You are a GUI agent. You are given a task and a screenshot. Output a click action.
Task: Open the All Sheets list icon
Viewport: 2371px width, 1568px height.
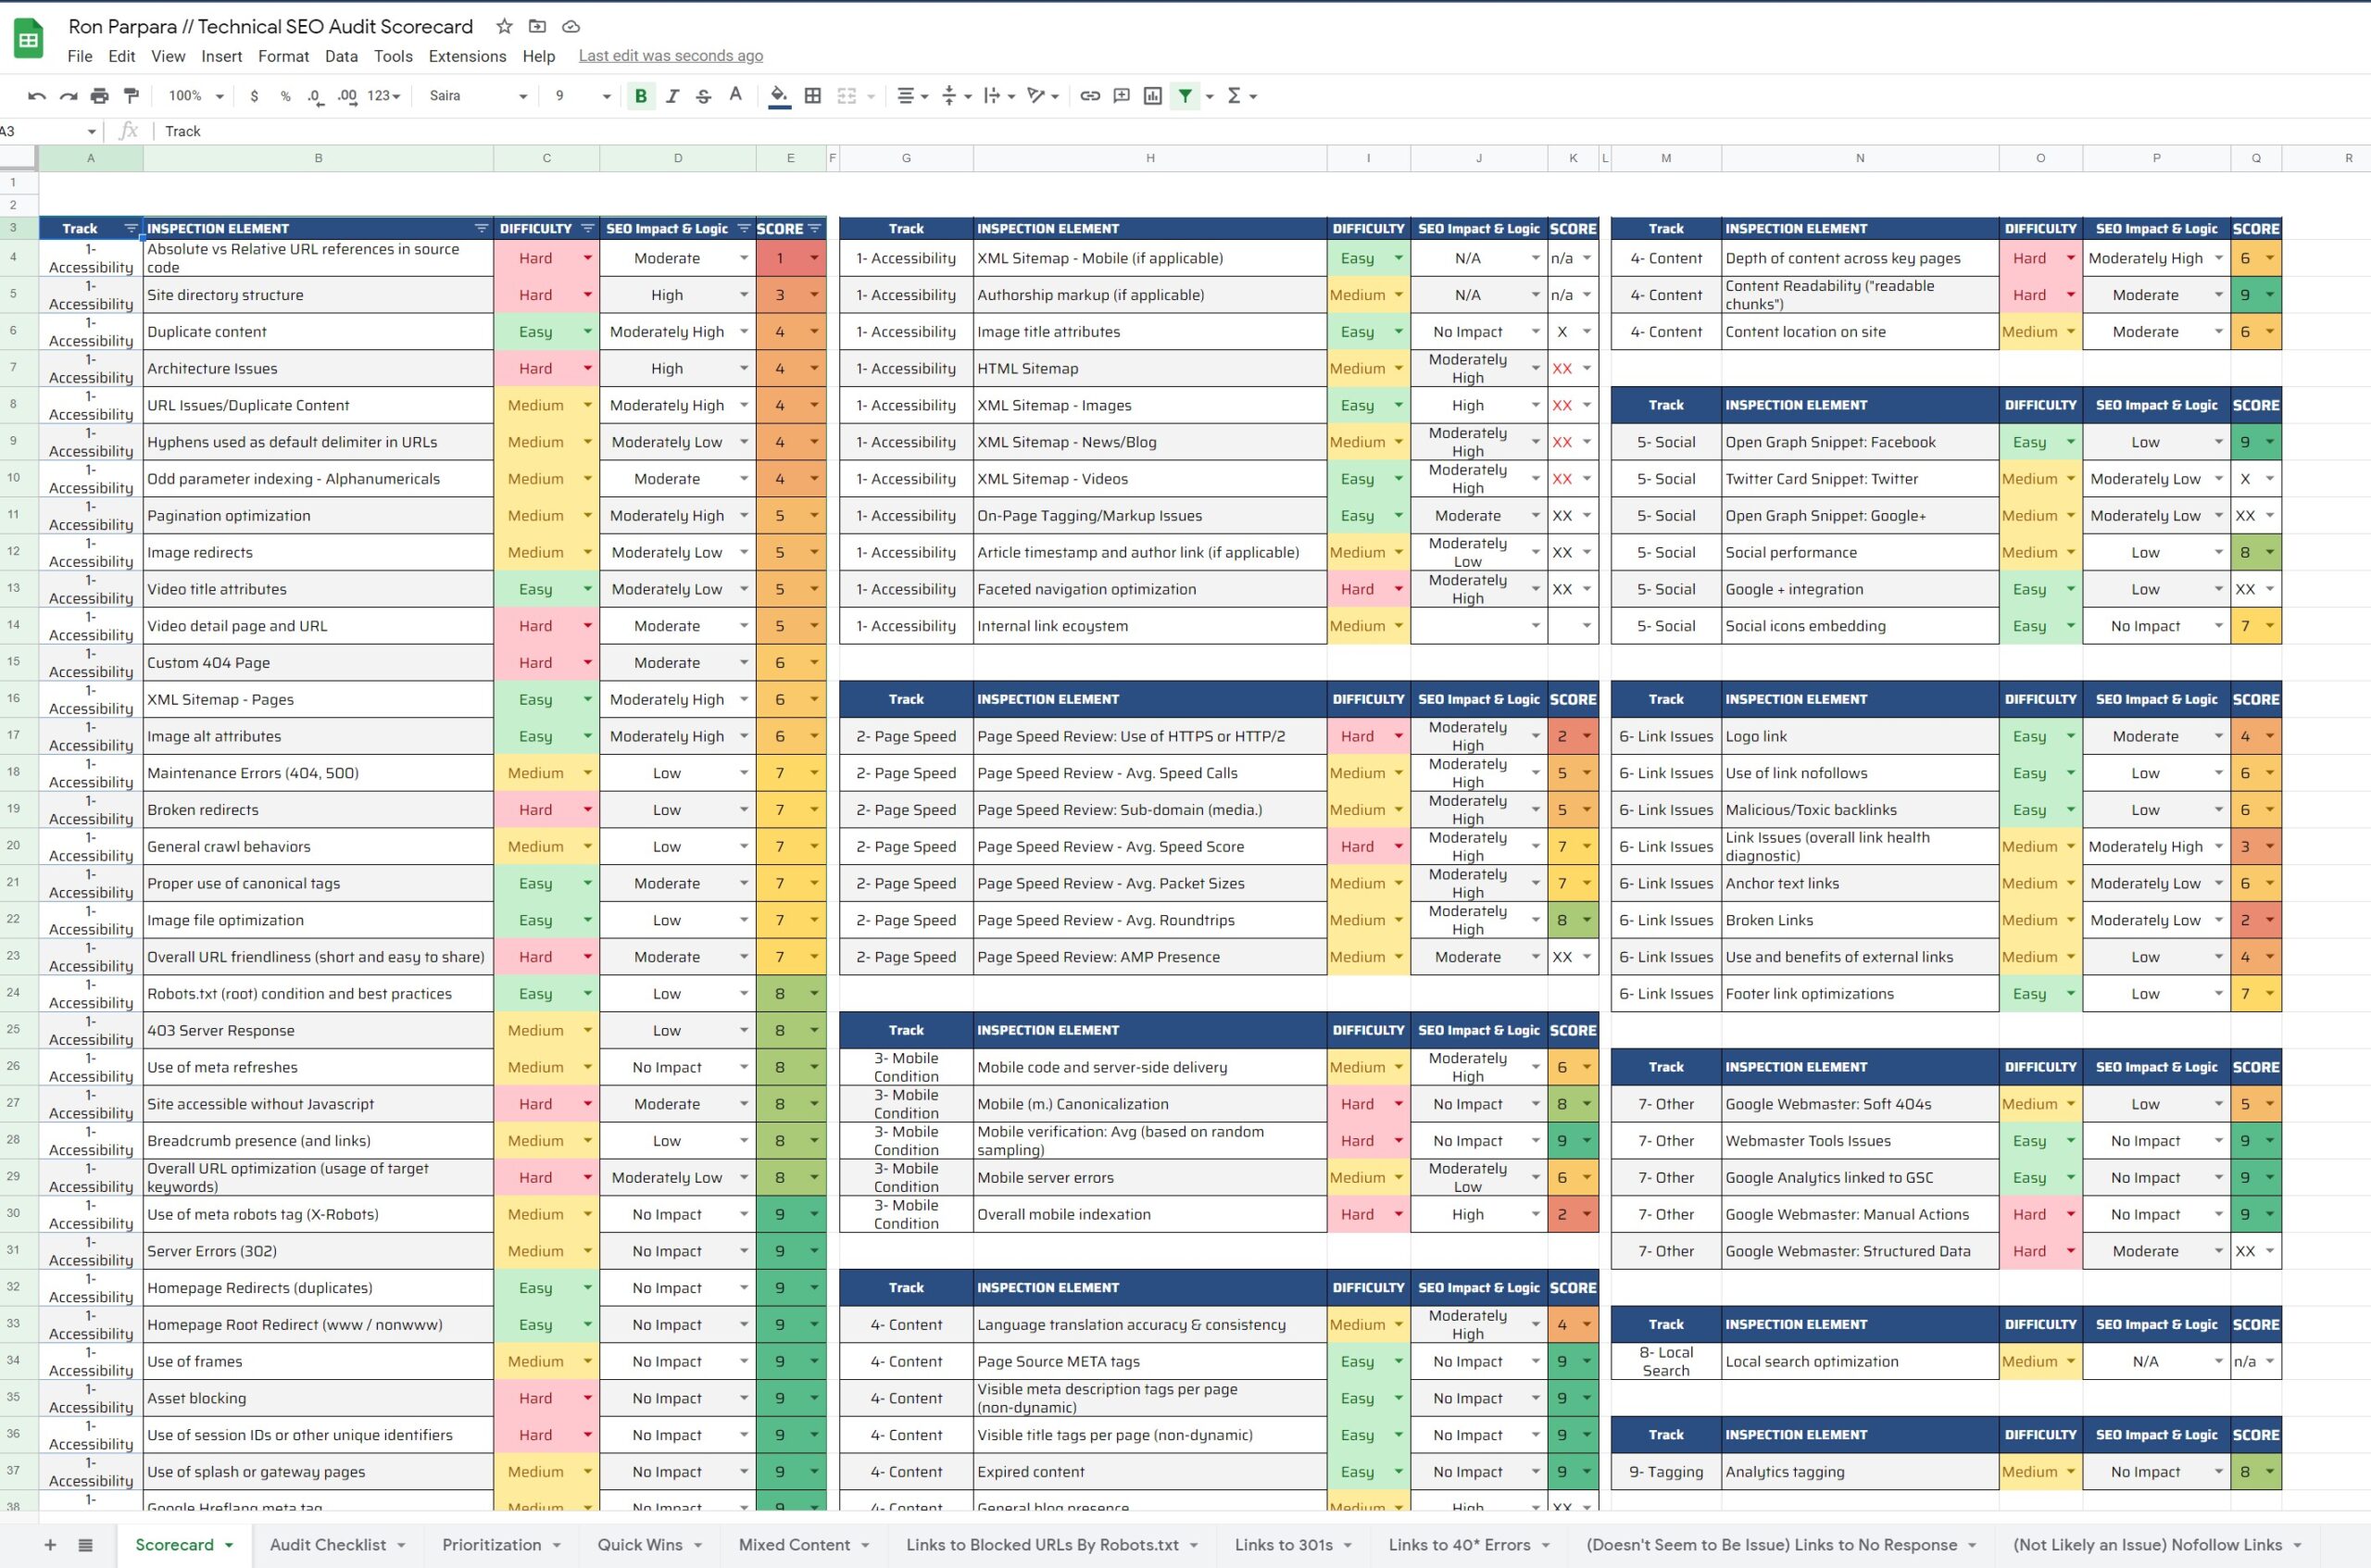[86, 1545]
